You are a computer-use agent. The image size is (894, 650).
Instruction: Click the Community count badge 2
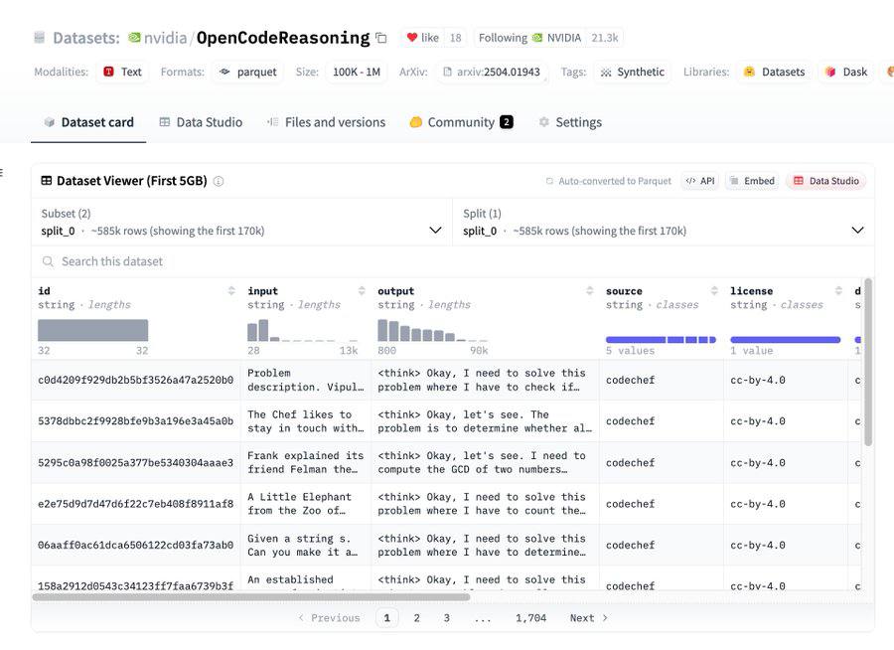pos(507,122)
